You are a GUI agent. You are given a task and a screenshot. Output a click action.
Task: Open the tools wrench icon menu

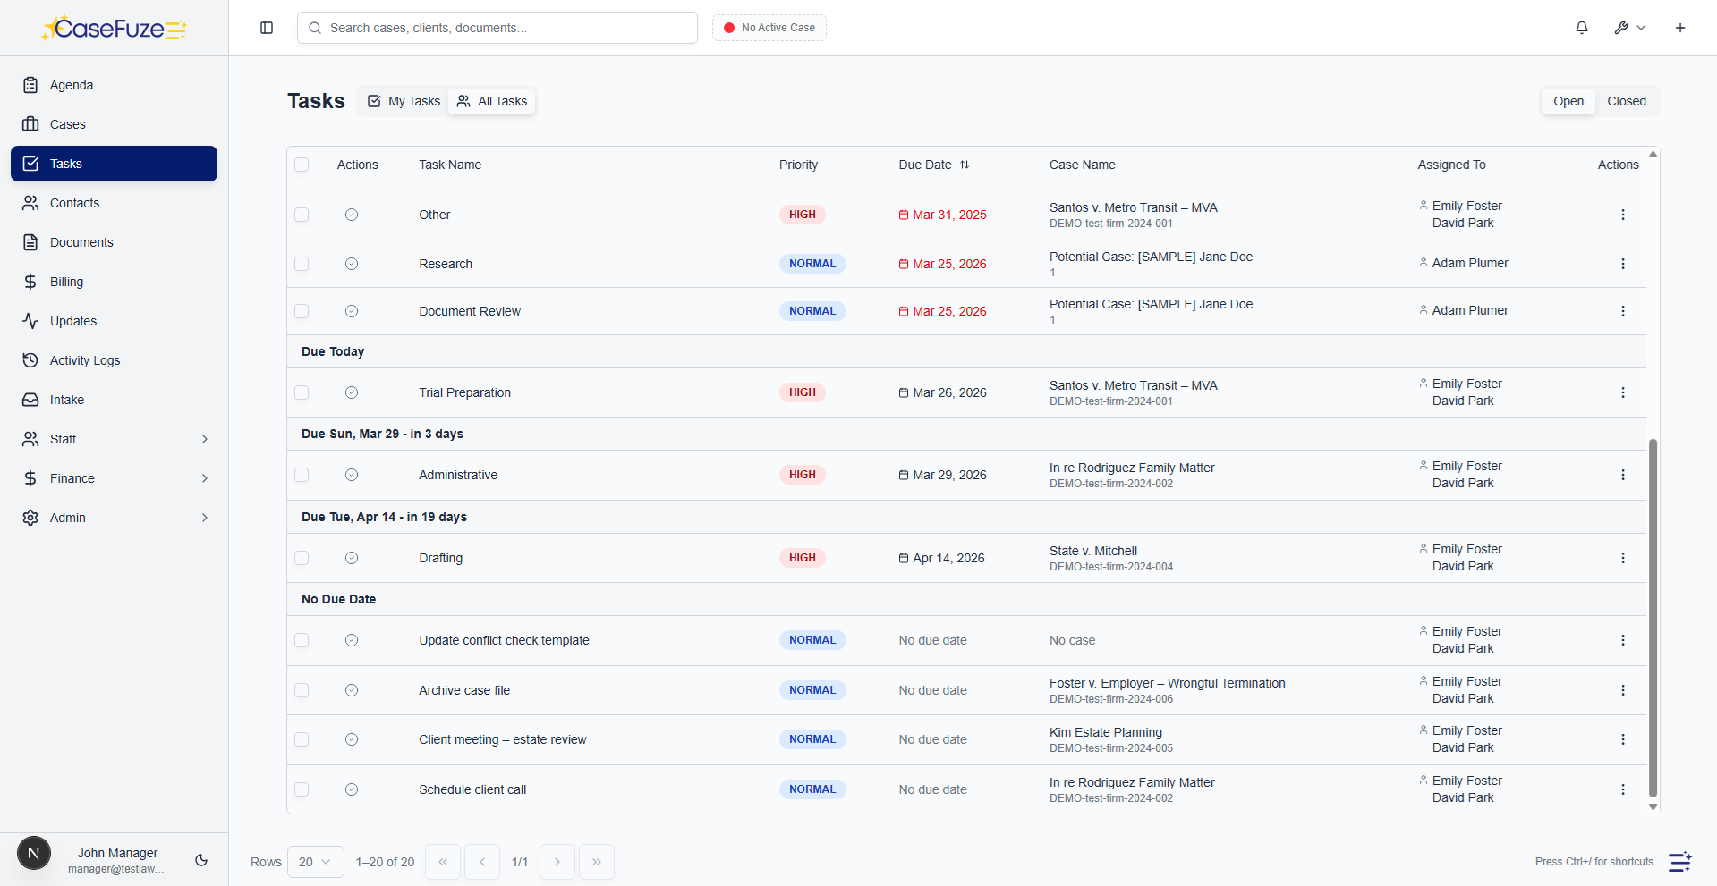pyautogui.click(x=1628, y=28)
